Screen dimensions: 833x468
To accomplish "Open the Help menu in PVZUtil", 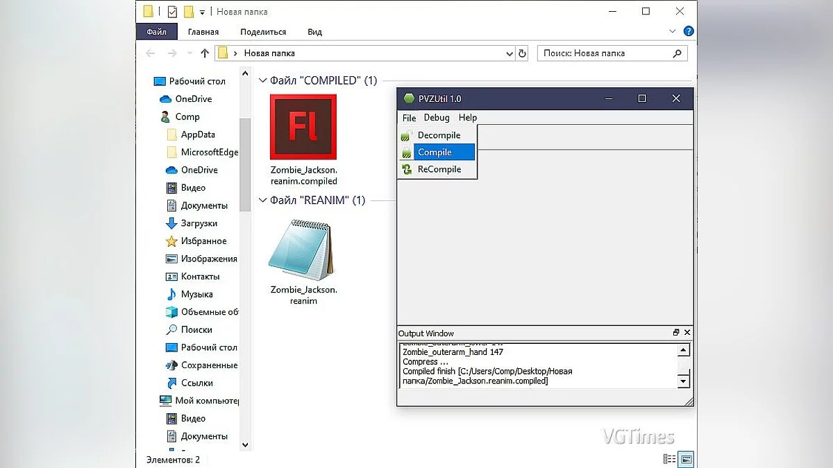I will point(468,118).
